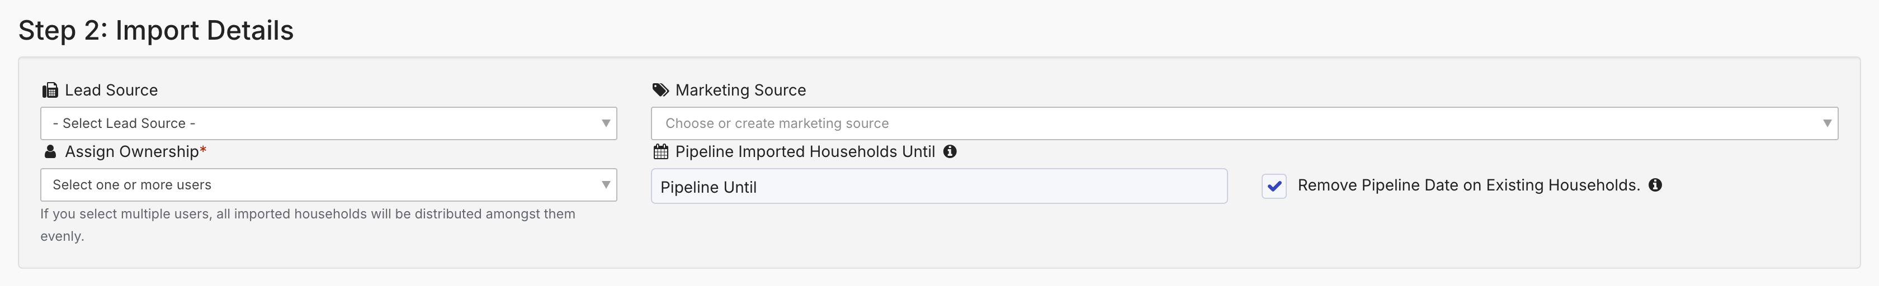Click the Lead Source dropdown arrow
This screenshot has height=286, width=1879.
606,123
